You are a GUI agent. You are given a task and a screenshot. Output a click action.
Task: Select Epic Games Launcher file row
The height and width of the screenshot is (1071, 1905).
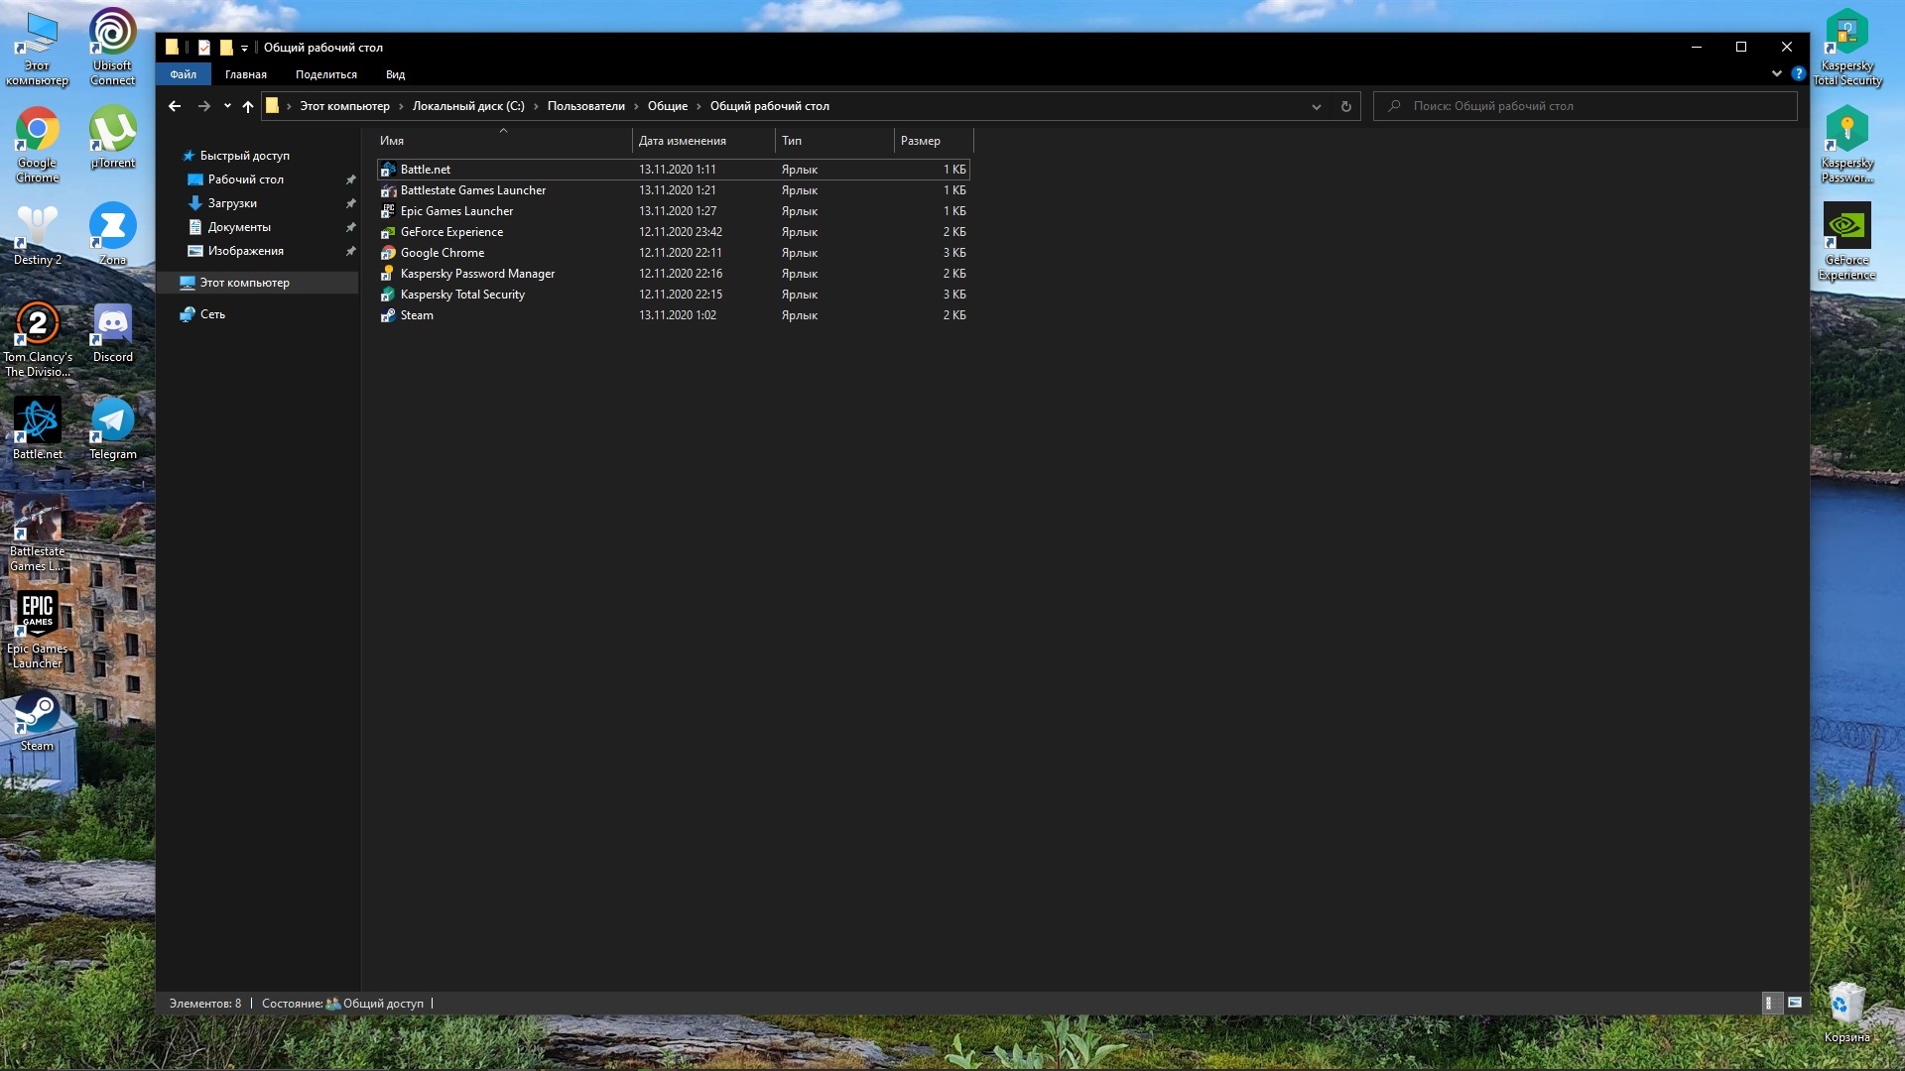click(674, 211)
